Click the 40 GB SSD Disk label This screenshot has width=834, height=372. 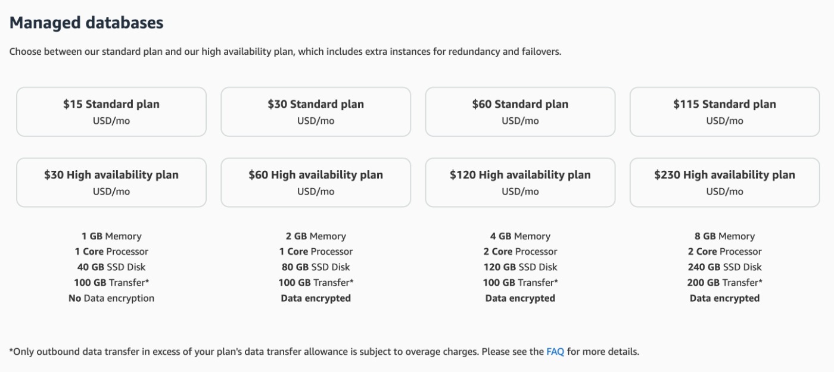111,267
